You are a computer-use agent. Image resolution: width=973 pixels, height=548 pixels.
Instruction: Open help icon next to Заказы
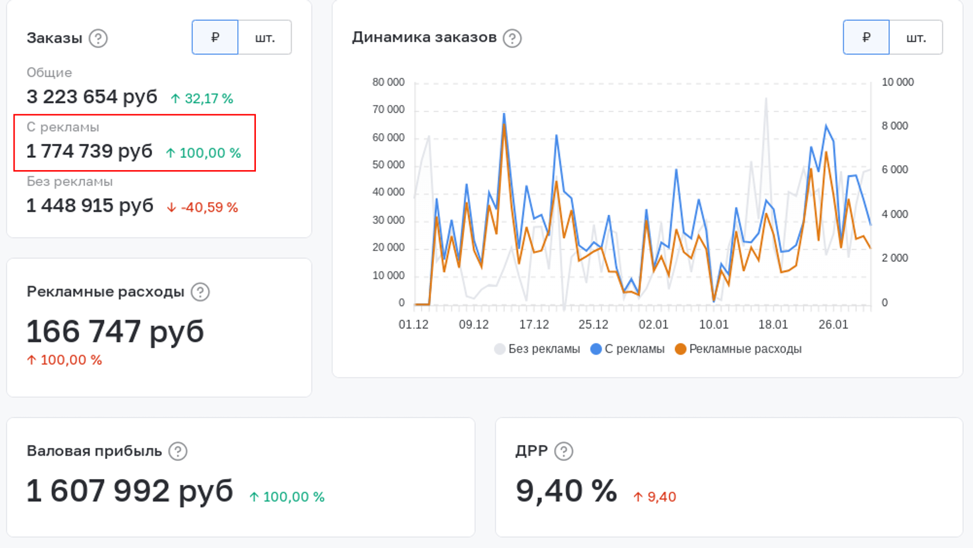point(98,38)
